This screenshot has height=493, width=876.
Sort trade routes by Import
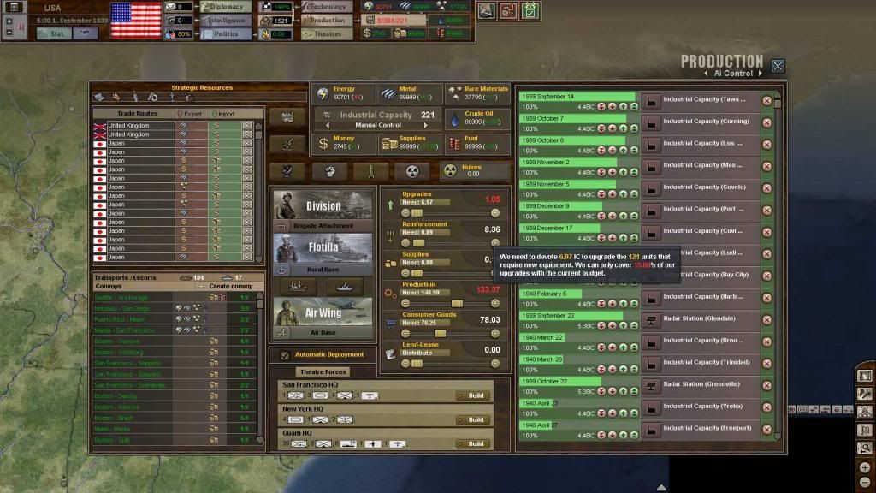[223, 114]
